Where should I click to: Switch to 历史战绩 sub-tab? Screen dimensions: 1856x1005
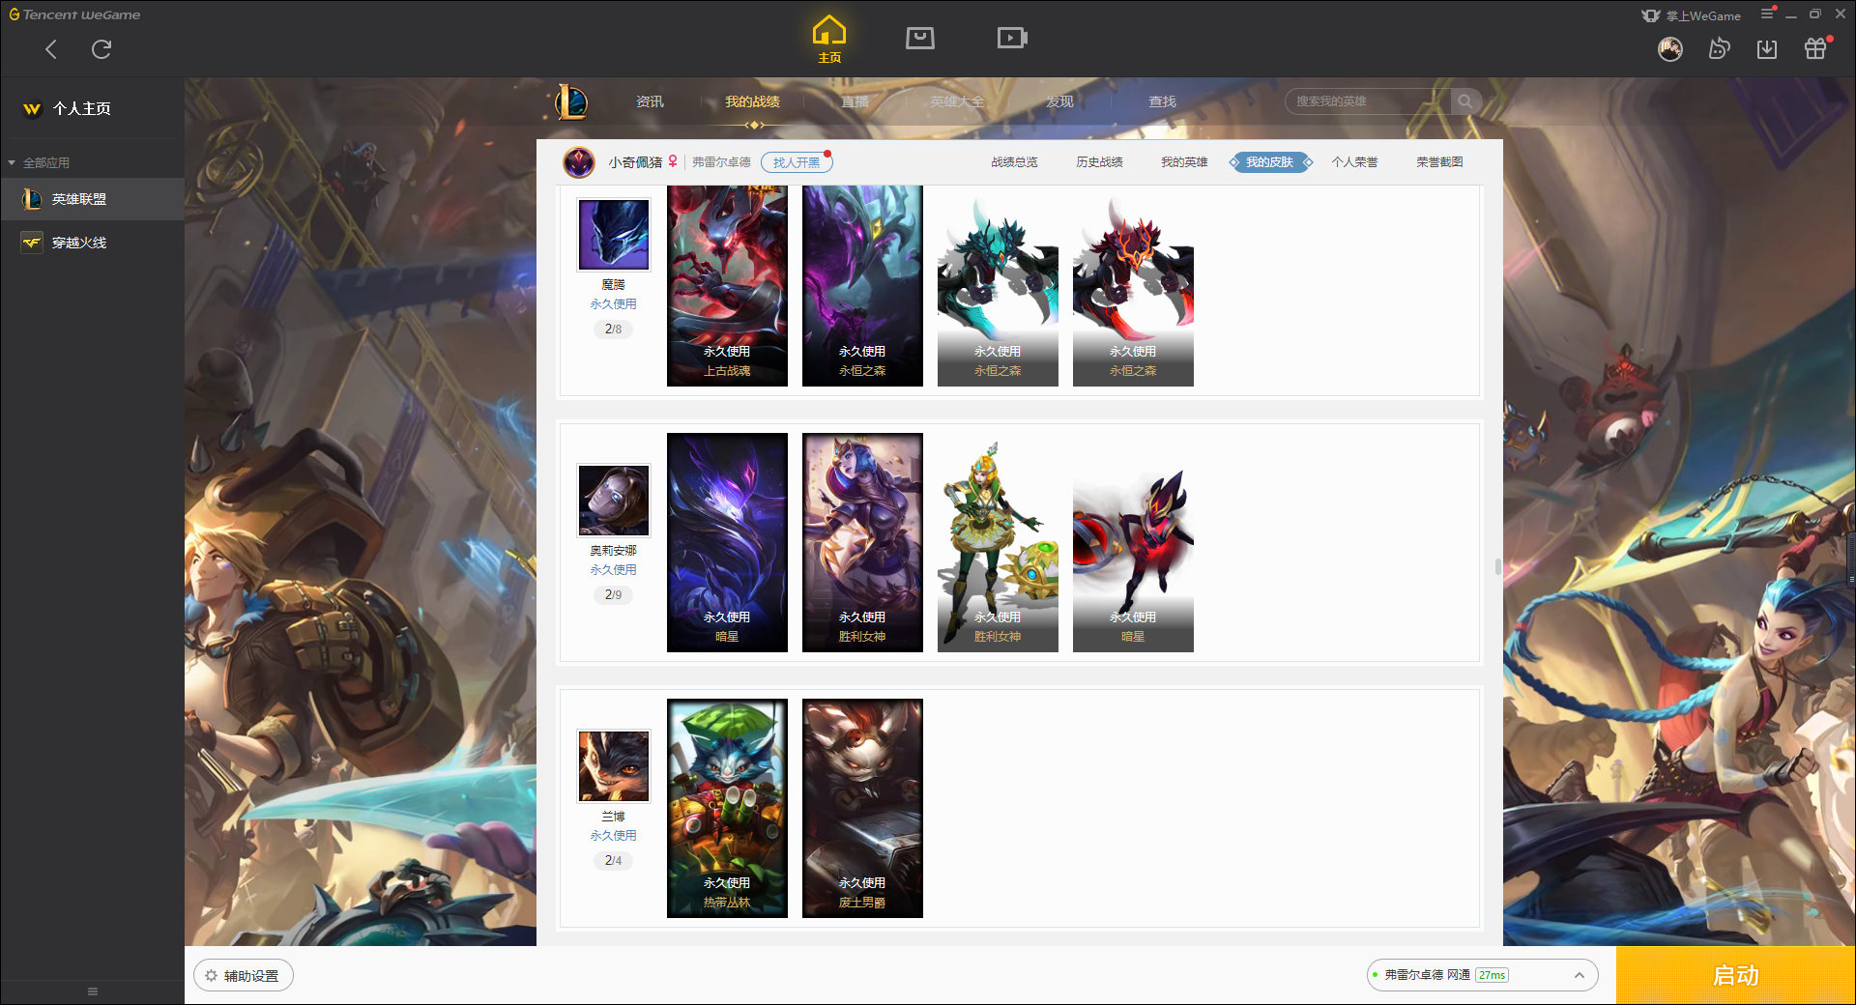point(1099,162)
